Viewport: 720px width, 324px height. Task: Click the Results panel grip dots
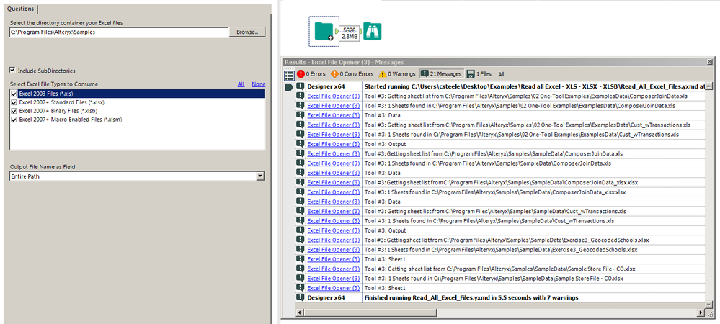pyautogui.click(x=289, y=68)
